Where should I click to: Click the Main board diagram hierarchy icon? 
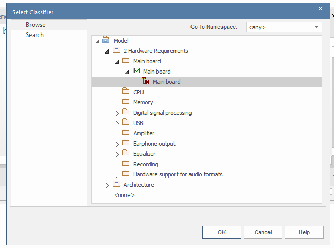[146, 81]
